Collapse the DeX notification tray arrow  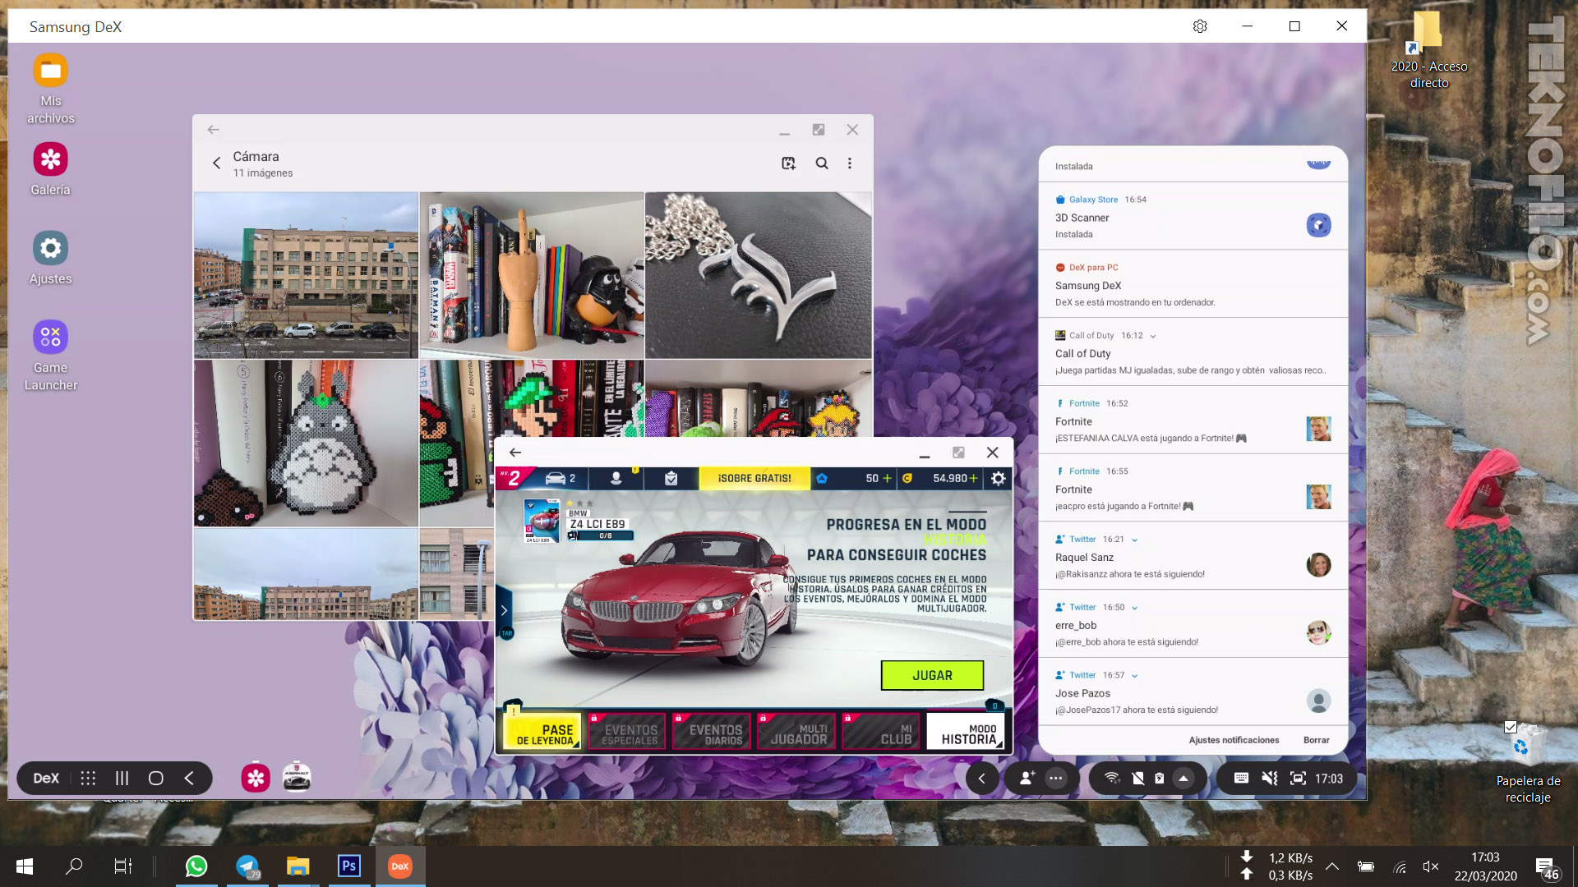[x=981, y=779]
